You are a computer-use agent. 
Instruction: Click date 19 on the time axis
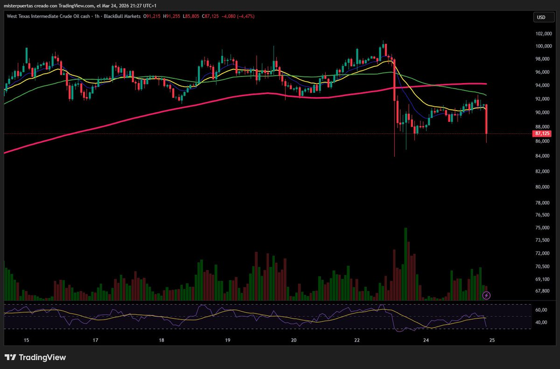(x=227, y=341)
